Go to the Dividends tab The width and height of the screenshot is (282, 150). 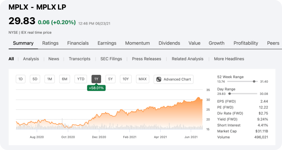point(169,43)
